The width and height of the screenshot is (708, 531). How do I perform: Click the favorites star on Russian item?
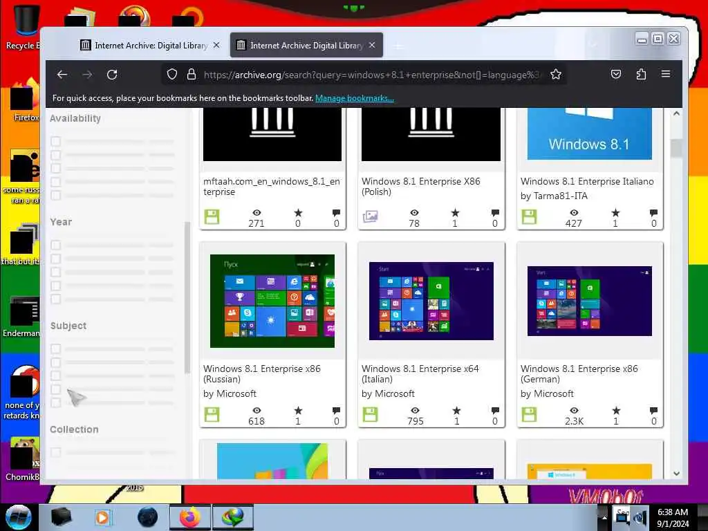coord(298,411)
